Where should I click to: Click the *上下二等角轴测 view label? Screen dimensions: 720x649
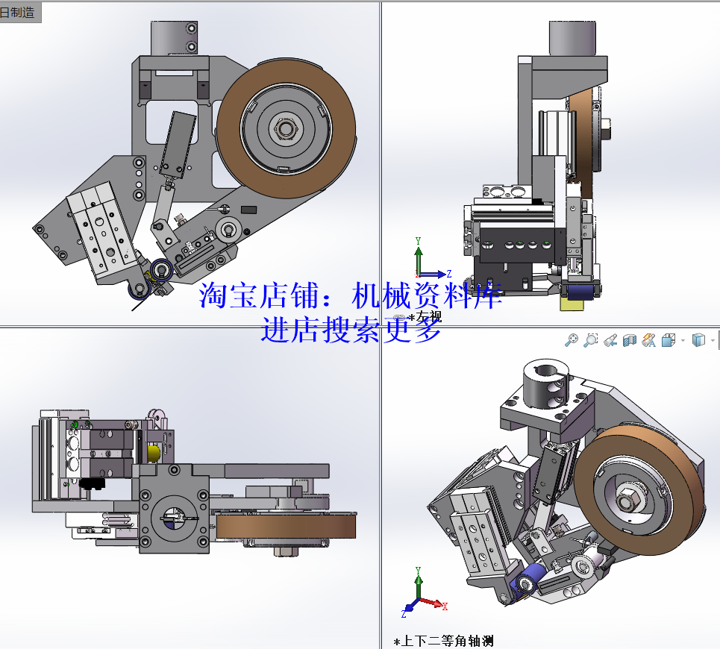[x=444, y=641]
